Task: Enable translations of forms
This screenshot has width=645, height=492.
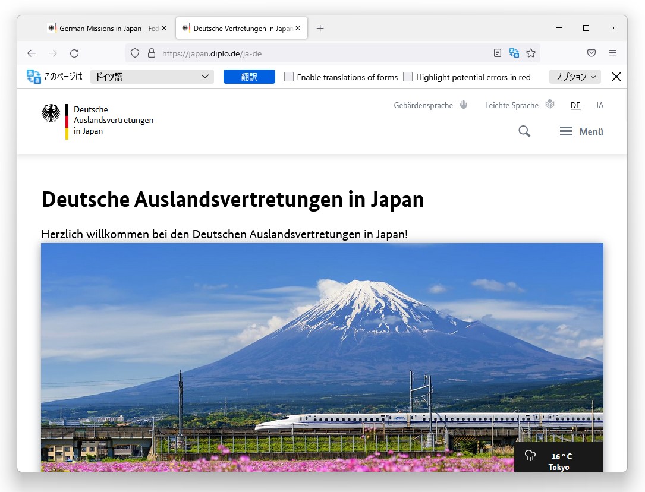Action: [x=289, y=77]
